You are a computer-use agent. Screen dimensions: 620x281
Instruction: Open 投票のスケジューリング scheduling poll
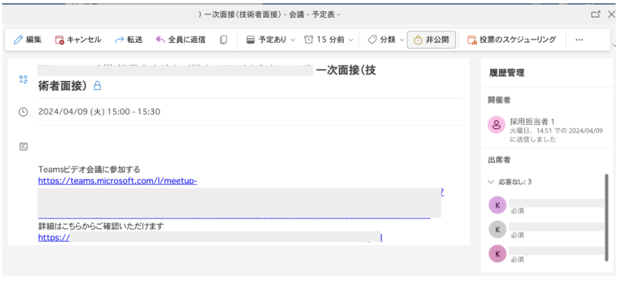pos(511,40)
